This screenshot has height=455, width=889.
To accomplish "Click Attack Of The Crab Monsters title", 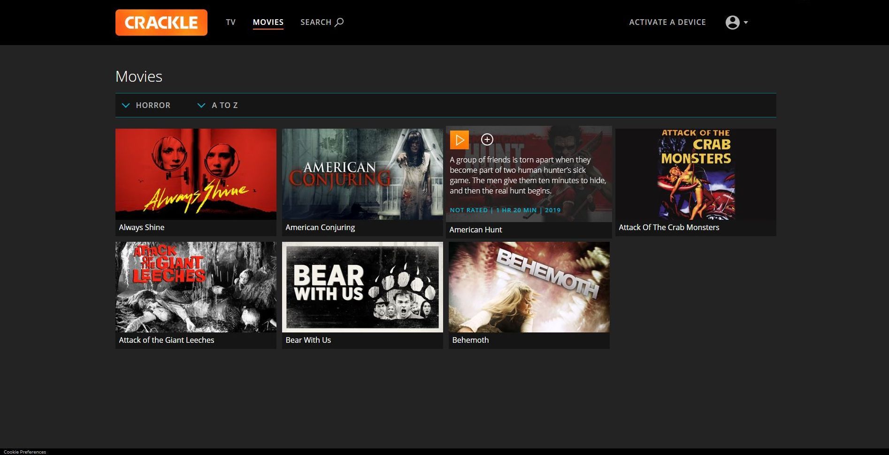I will [x=669, y=227].
